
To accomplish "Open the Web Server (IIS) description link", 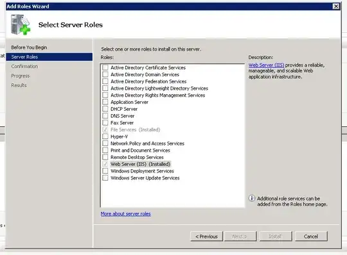I will pos(266,65).
